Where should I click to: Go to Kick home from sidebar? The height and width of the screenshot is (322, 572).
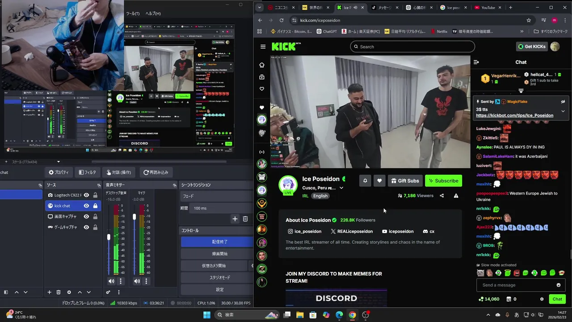(262, 65)
